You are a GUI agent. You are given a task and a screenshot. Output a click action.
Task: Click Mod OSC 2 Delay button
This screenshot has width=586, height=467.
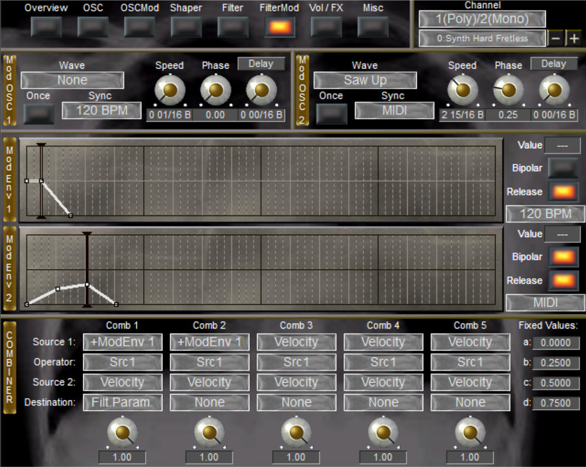(554, 64)
